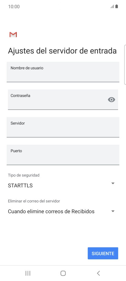Go to the home screen button

[63, 273]
